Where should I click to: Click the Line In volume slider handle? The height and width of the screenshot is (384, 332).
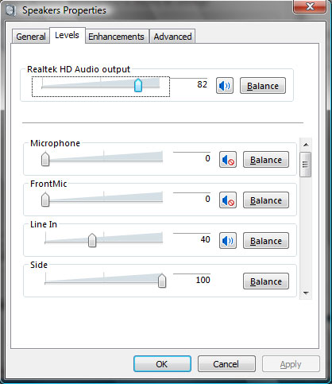click(92, 240)
